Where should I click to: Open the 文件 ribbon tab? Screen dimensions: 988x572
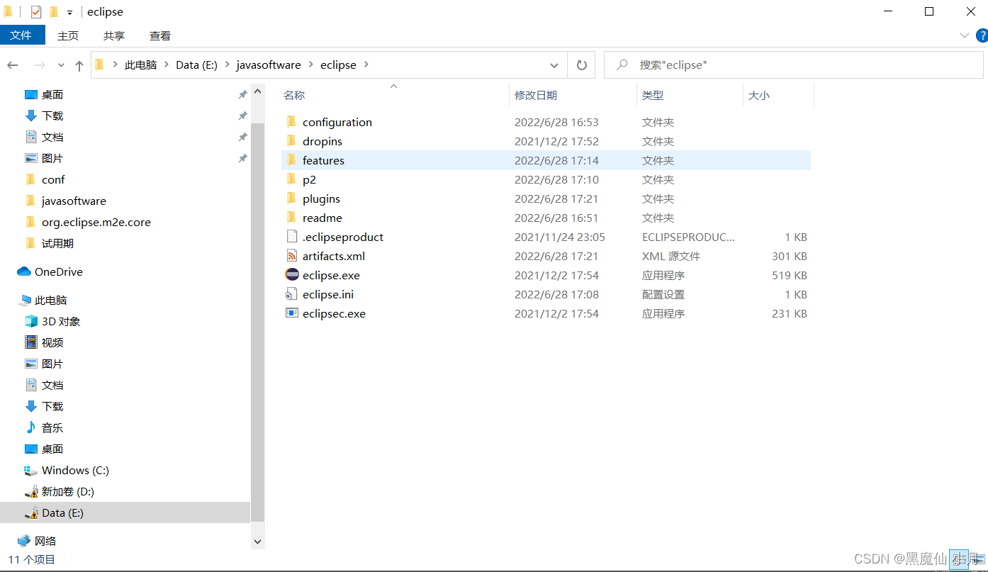(x=21, y=35)
